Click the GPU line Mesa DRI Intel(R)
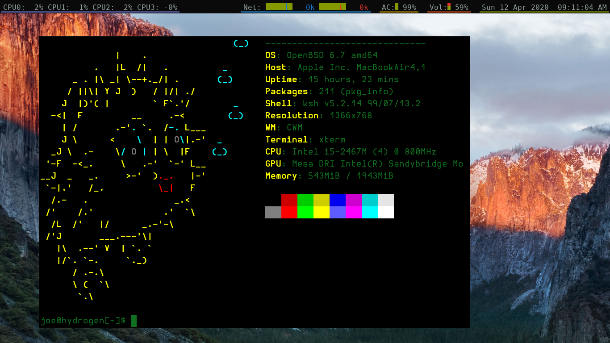This screenshot has width=610, height=343. 364,164
